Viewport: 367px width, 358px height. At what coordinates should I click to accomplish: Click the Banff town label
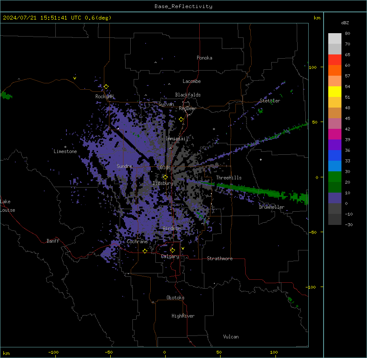click(x=53, y=241)
